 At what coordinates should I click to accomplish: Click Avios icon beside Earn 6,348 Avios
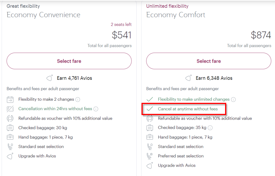pyautogui.click(x=189, y=78)
